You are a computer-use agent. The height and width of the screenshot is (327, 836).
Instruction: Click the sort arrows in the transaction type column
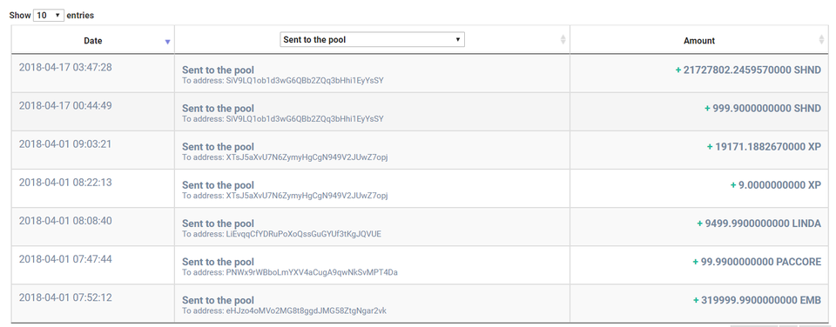tap(563, 39)
